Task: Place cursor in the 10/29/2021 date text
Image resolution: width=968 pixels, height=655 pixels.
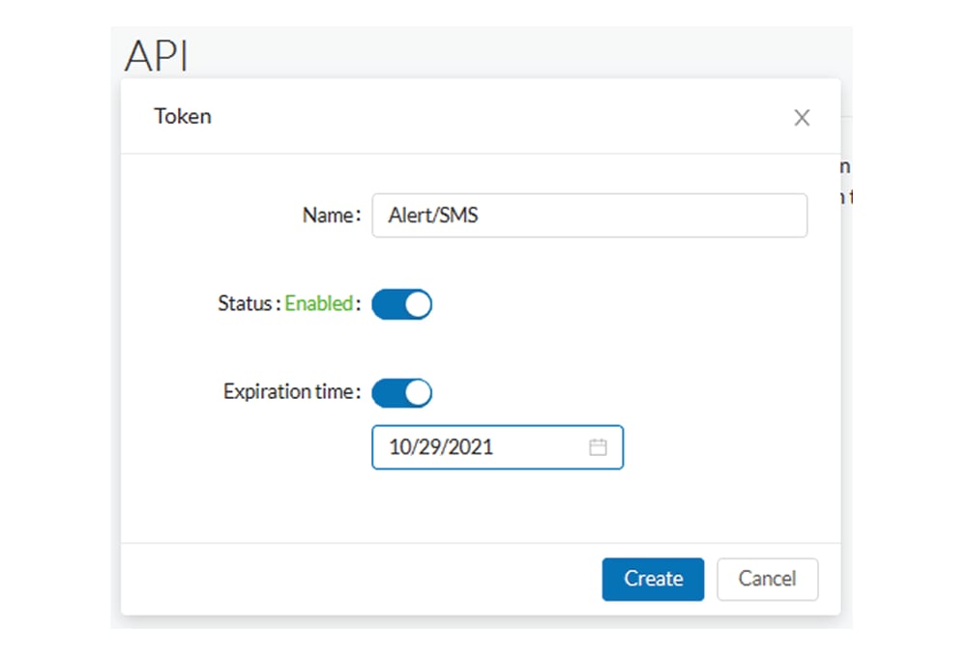Action: click(x=441, y=447)
